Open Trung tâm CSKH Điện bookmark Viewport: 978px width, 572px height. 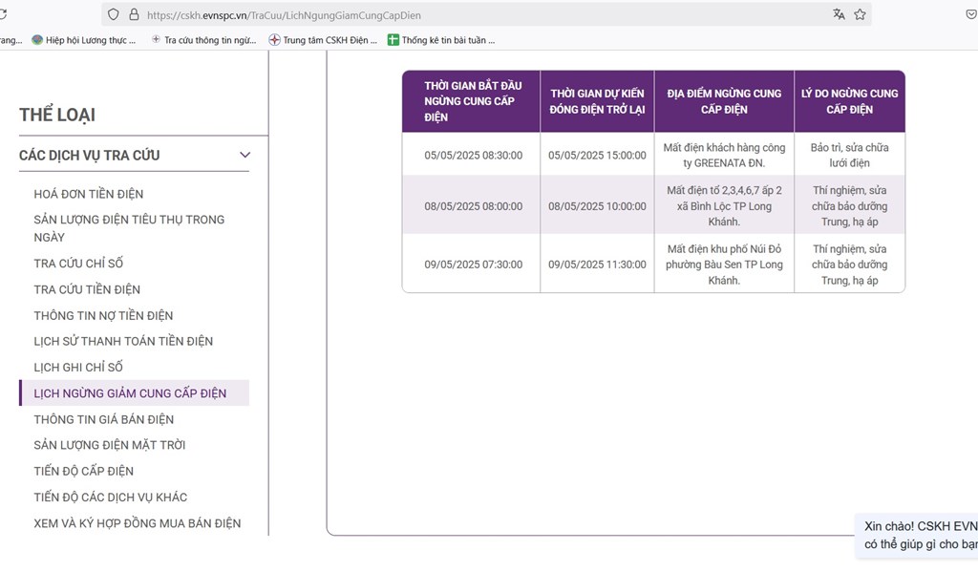pyautogui.click(x=323, y=40)
